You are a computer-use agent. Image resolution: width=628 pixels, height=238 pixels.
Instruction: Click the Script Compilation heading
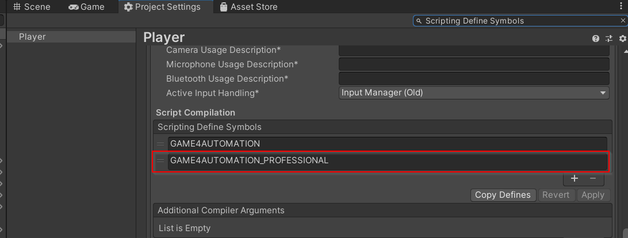[x=196, y=113]
